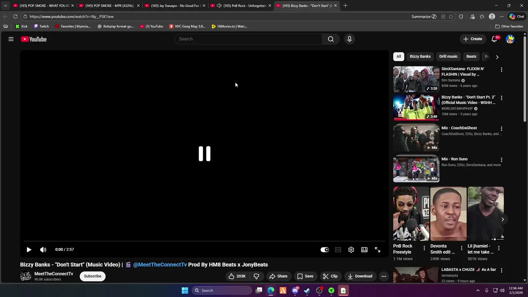Open Other favorites folder
528x297 pixels.
point(509,26)
